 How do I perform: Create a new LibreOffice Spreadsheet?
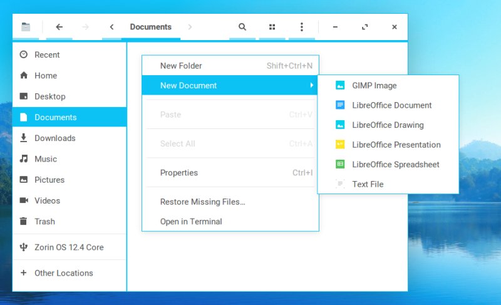[388, 165]
